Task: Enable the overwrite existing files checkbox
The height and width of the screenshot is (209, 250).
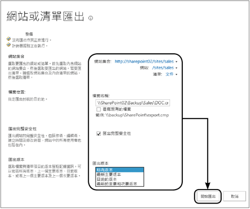Action: 98,109
